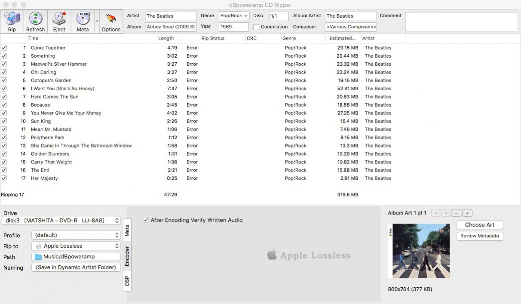The width and height of the screenshot is (521, 304).
Task: Switch to the DSP vertical tab
Action: (x=127, y=281)
